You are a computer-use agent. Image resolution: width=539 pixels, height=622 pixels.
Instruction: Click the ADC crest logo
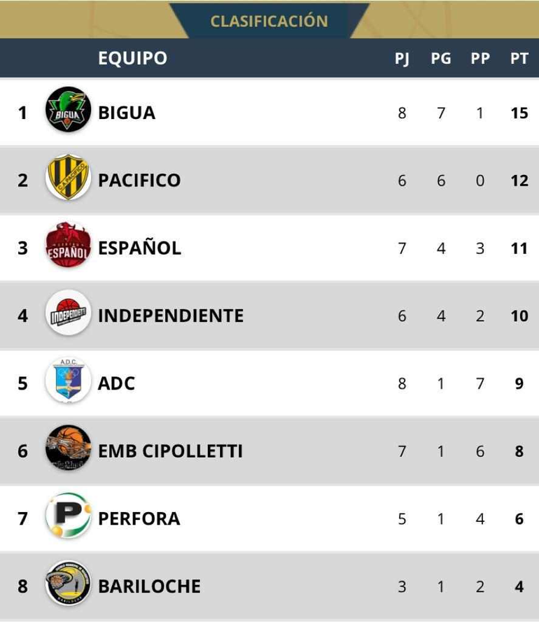point(68,381)
